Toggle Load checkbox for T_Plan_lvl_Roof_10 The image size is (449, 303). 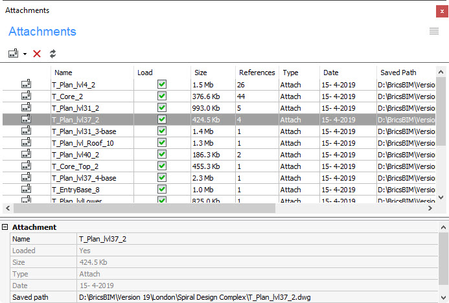(x=162, y=142)
